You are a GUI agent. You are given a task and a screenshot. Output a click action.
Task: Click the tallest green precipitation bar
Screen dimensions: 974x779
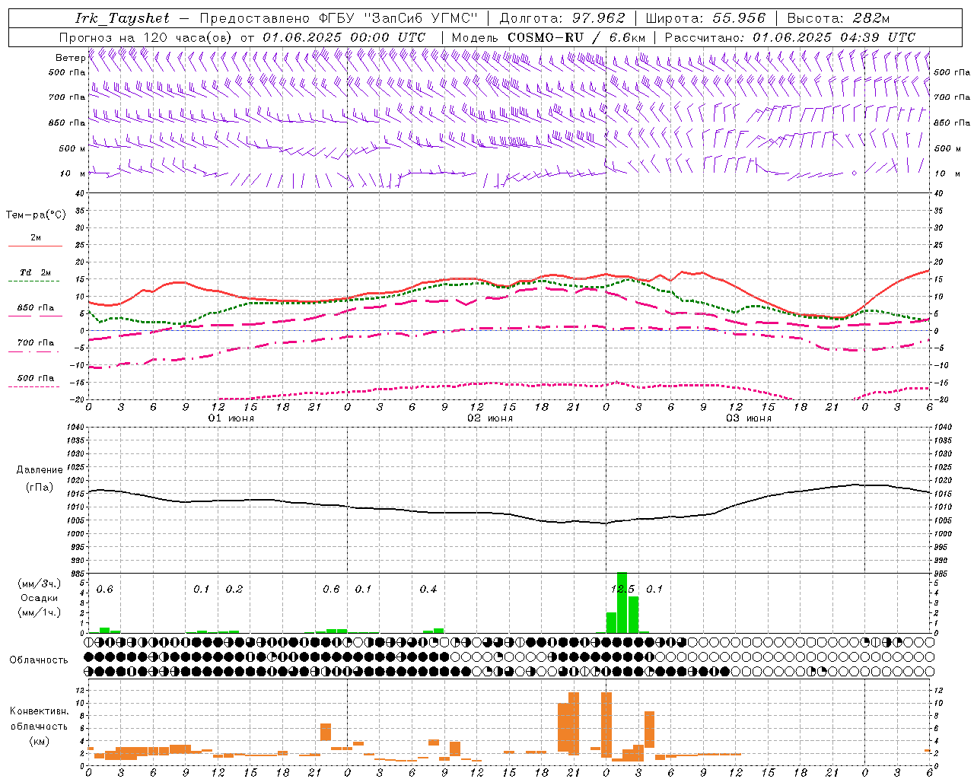(622, 603)
